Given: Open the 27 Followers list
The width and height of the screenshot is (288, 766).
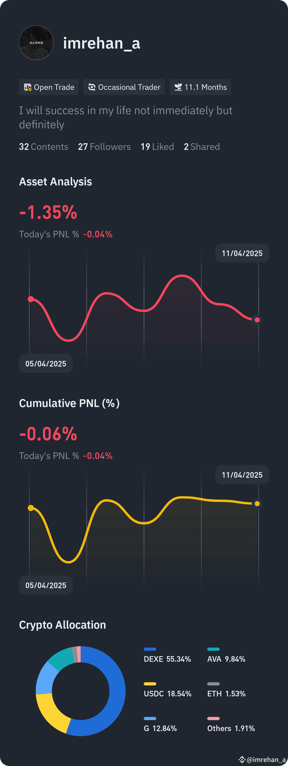Looking at the screenshot, I should point(104,147).
